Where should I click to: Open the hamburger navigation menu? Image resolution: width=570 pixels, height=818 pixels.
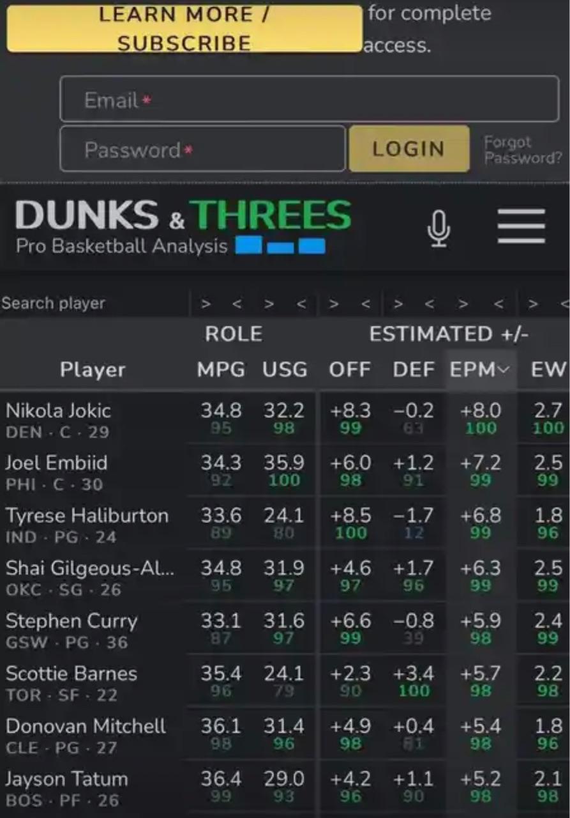(x=521, y=226)
